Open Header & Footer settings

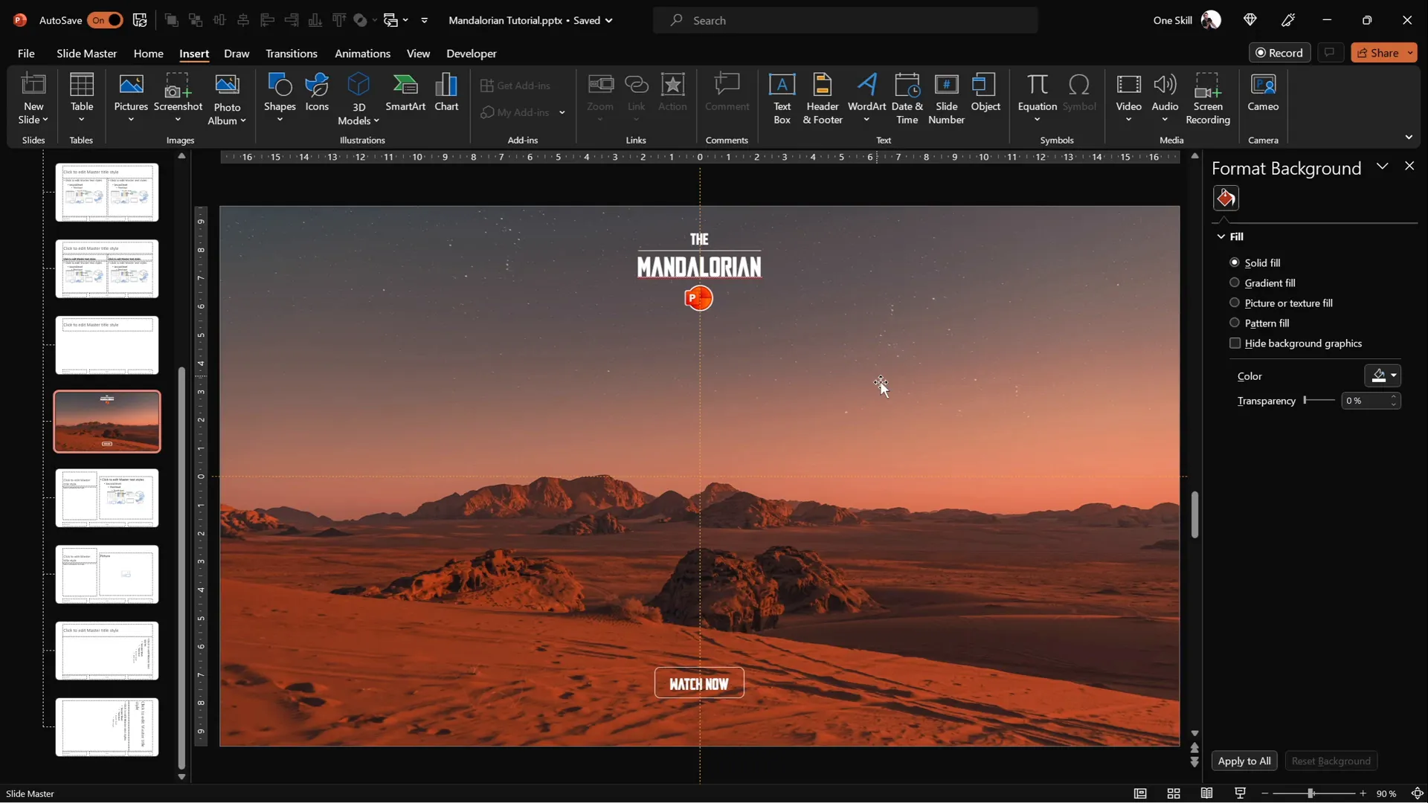click(823, 98)
